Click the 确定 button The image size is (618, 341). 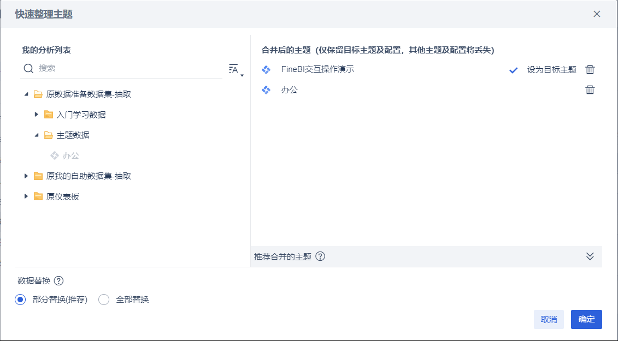pyautogui.click(x=586, y=319)
